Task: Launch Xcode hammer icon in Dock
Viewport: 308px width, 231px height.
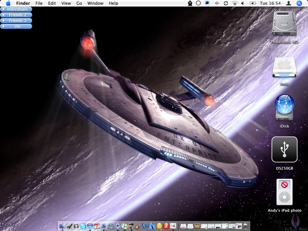Action: coord(152,226)
